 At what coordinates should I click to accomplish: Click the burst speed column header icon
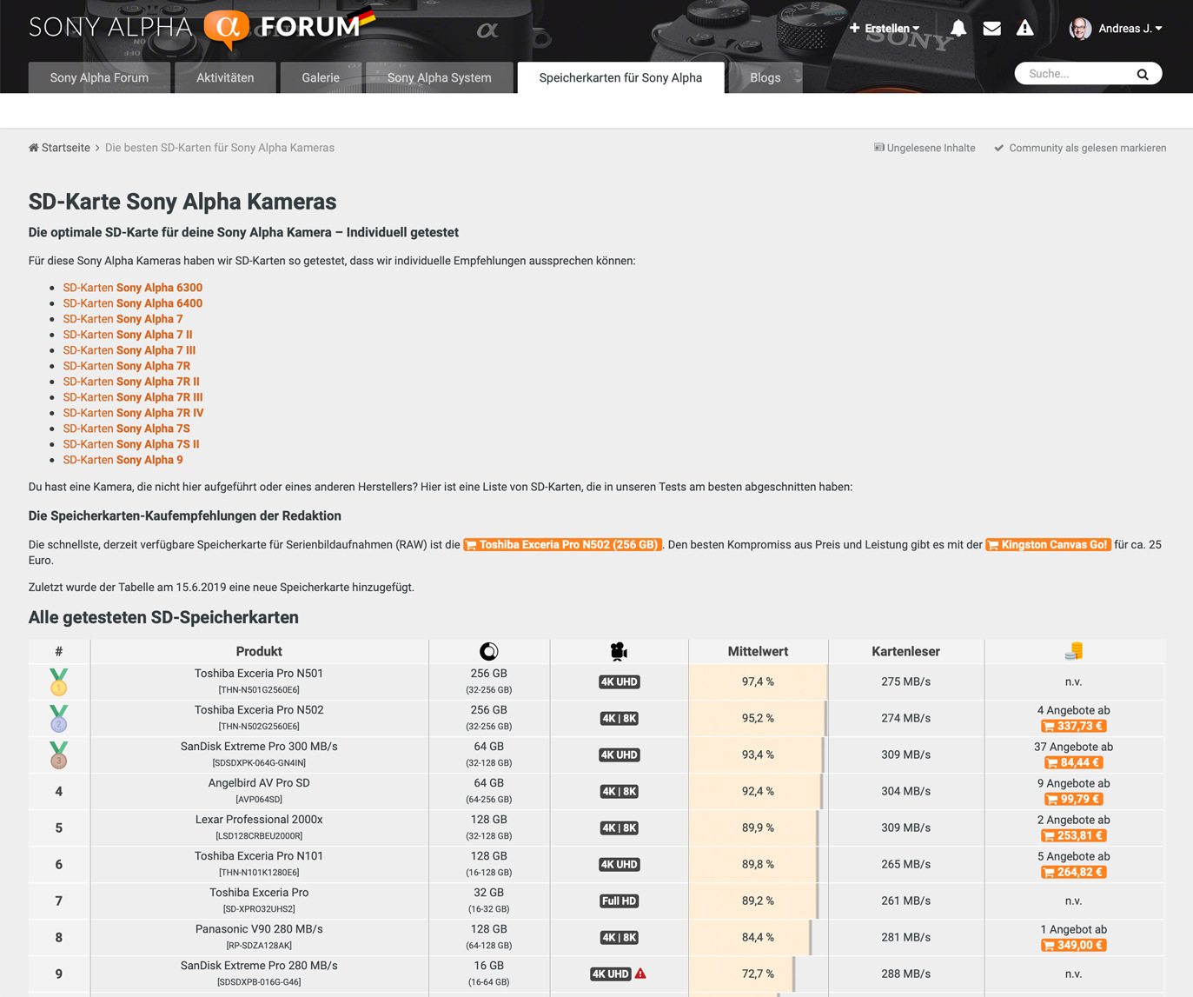[x=488, y=651]
